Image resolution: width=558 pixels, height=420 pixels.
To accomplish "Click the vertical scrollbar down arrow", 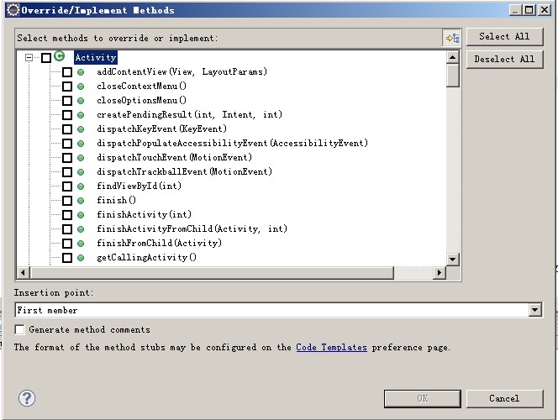I will 452,259.
